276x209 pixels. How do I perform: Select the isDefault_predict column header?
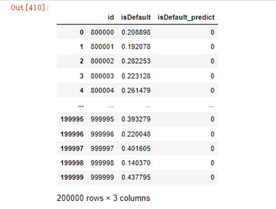pos(186,17)
